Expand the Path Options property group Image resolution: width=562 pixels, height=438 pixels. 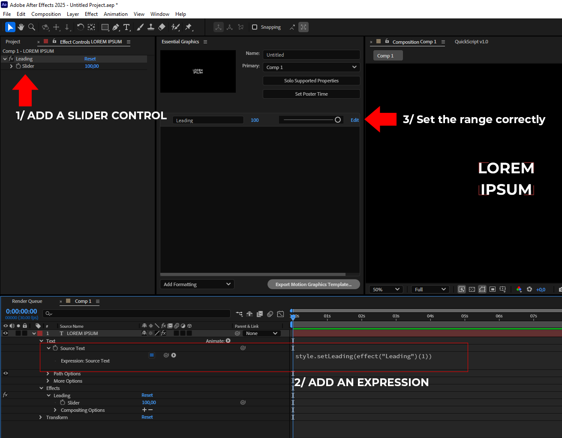[48, 373]
